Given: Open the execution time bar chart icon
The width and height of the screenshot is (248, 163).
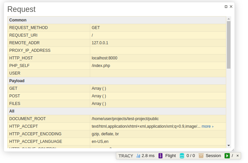Looking at the screenshot, I should click(x=138, y=156).
